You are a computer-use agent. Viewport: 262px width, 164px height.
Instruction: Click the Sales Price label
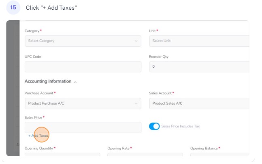[x=34, y=117]
